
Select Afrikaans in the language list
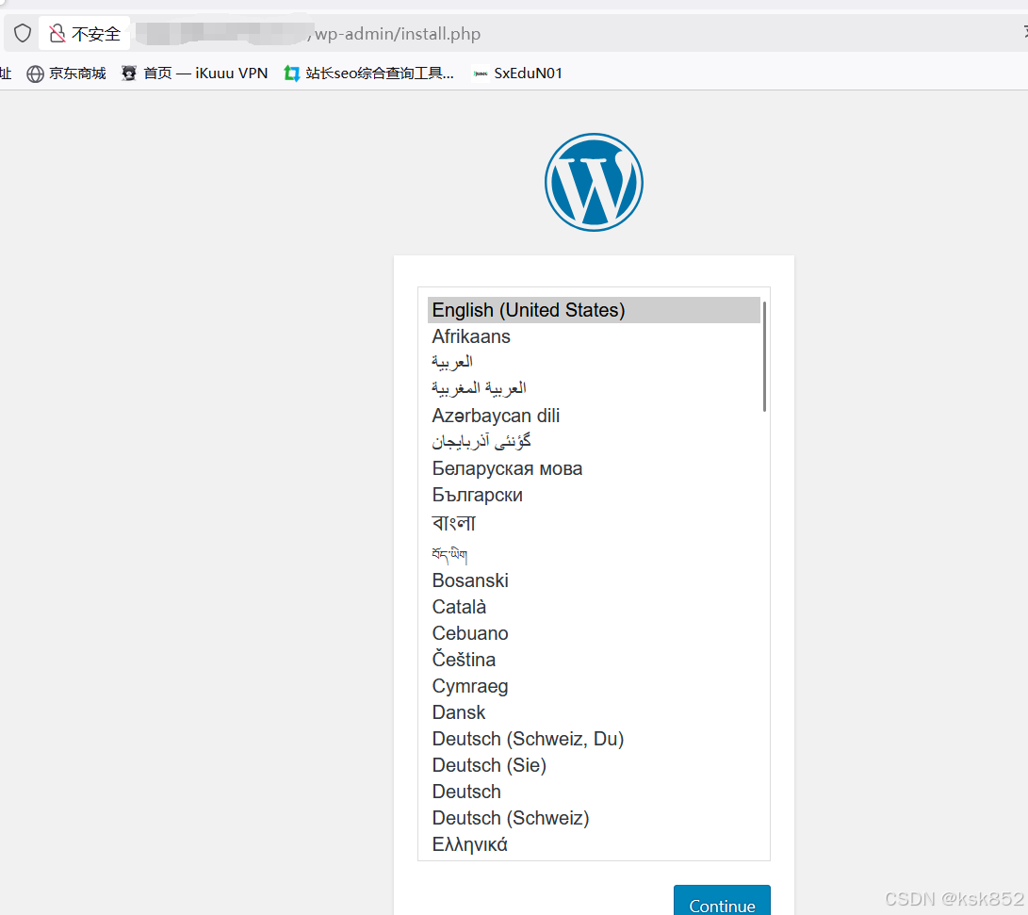coord(594,336)
